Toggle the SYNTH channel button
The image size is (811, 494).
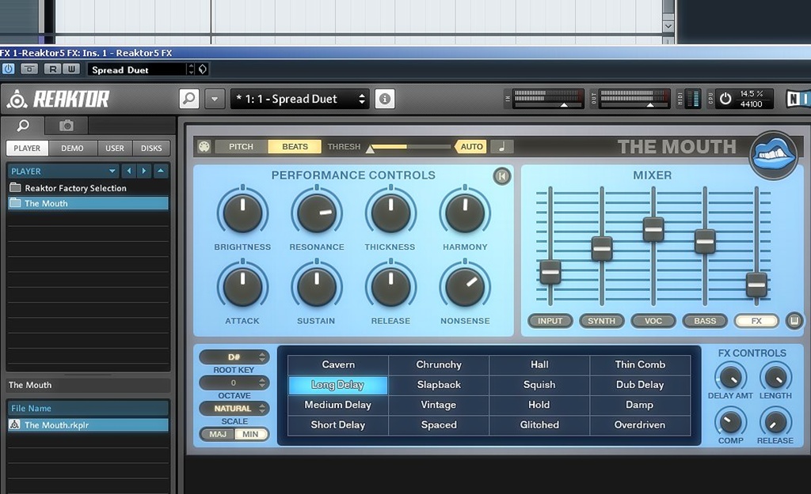pos(602,321)
